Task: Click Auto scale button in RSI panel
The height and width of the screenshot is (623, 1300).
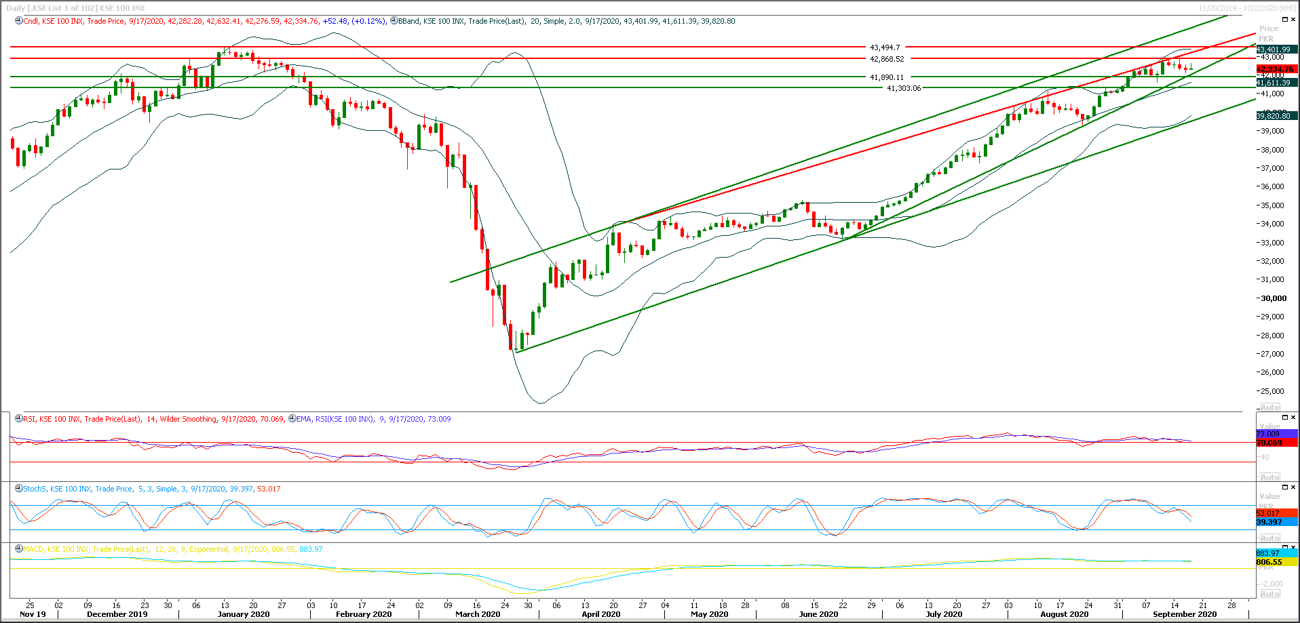Action: coord(1270,477)
